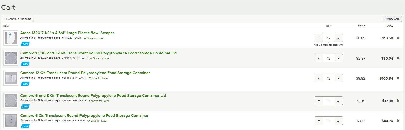
Task: Click the Empty Cart button
Action: (392, 19)
